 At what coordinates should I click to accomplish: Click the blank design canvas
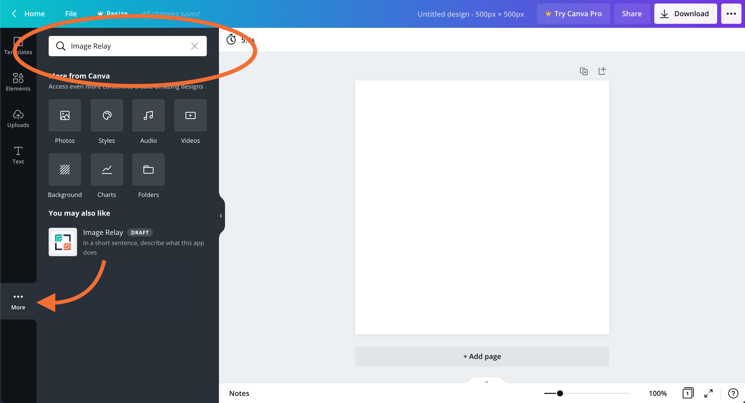(482, 207)
